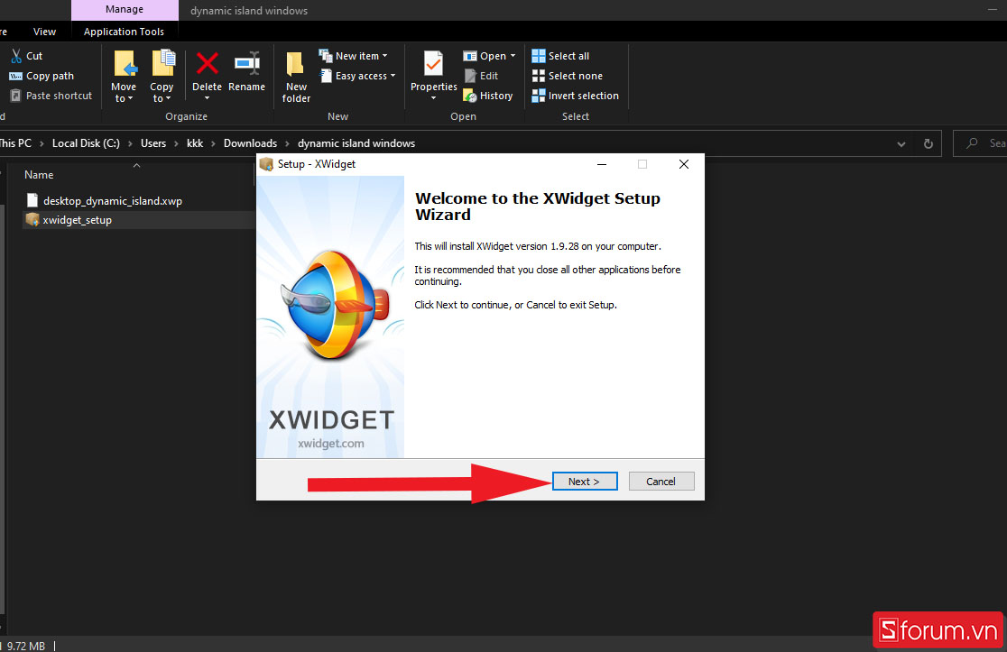This screenshot has height=652, width=1007.
Task: Expand address bar history dropdown chevron
Action: click(901, 143)
